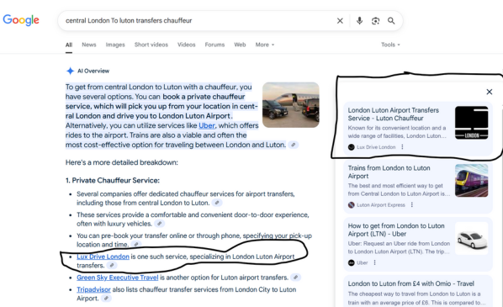Open the purple train thumbnail

472,180
